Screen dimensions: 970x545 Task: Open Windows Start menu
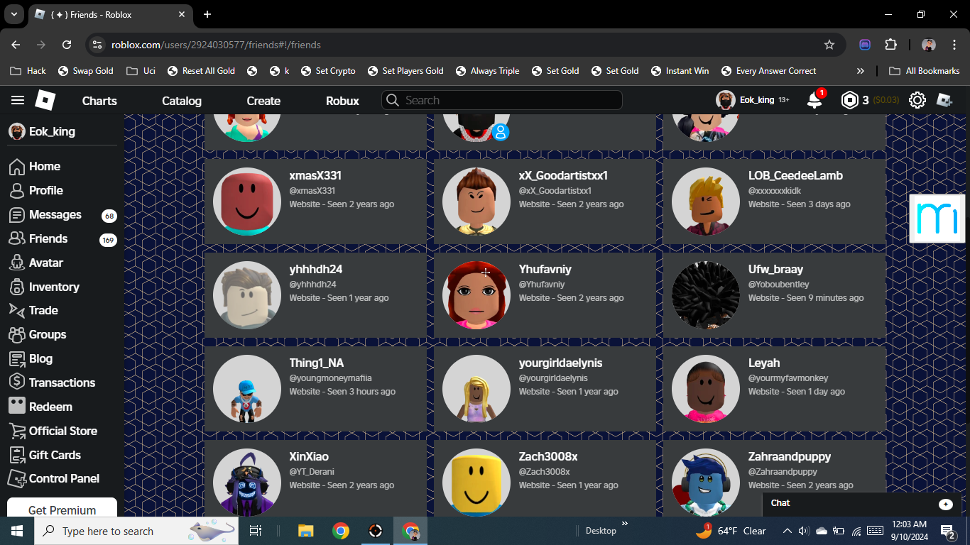click(x=16, y=531)
